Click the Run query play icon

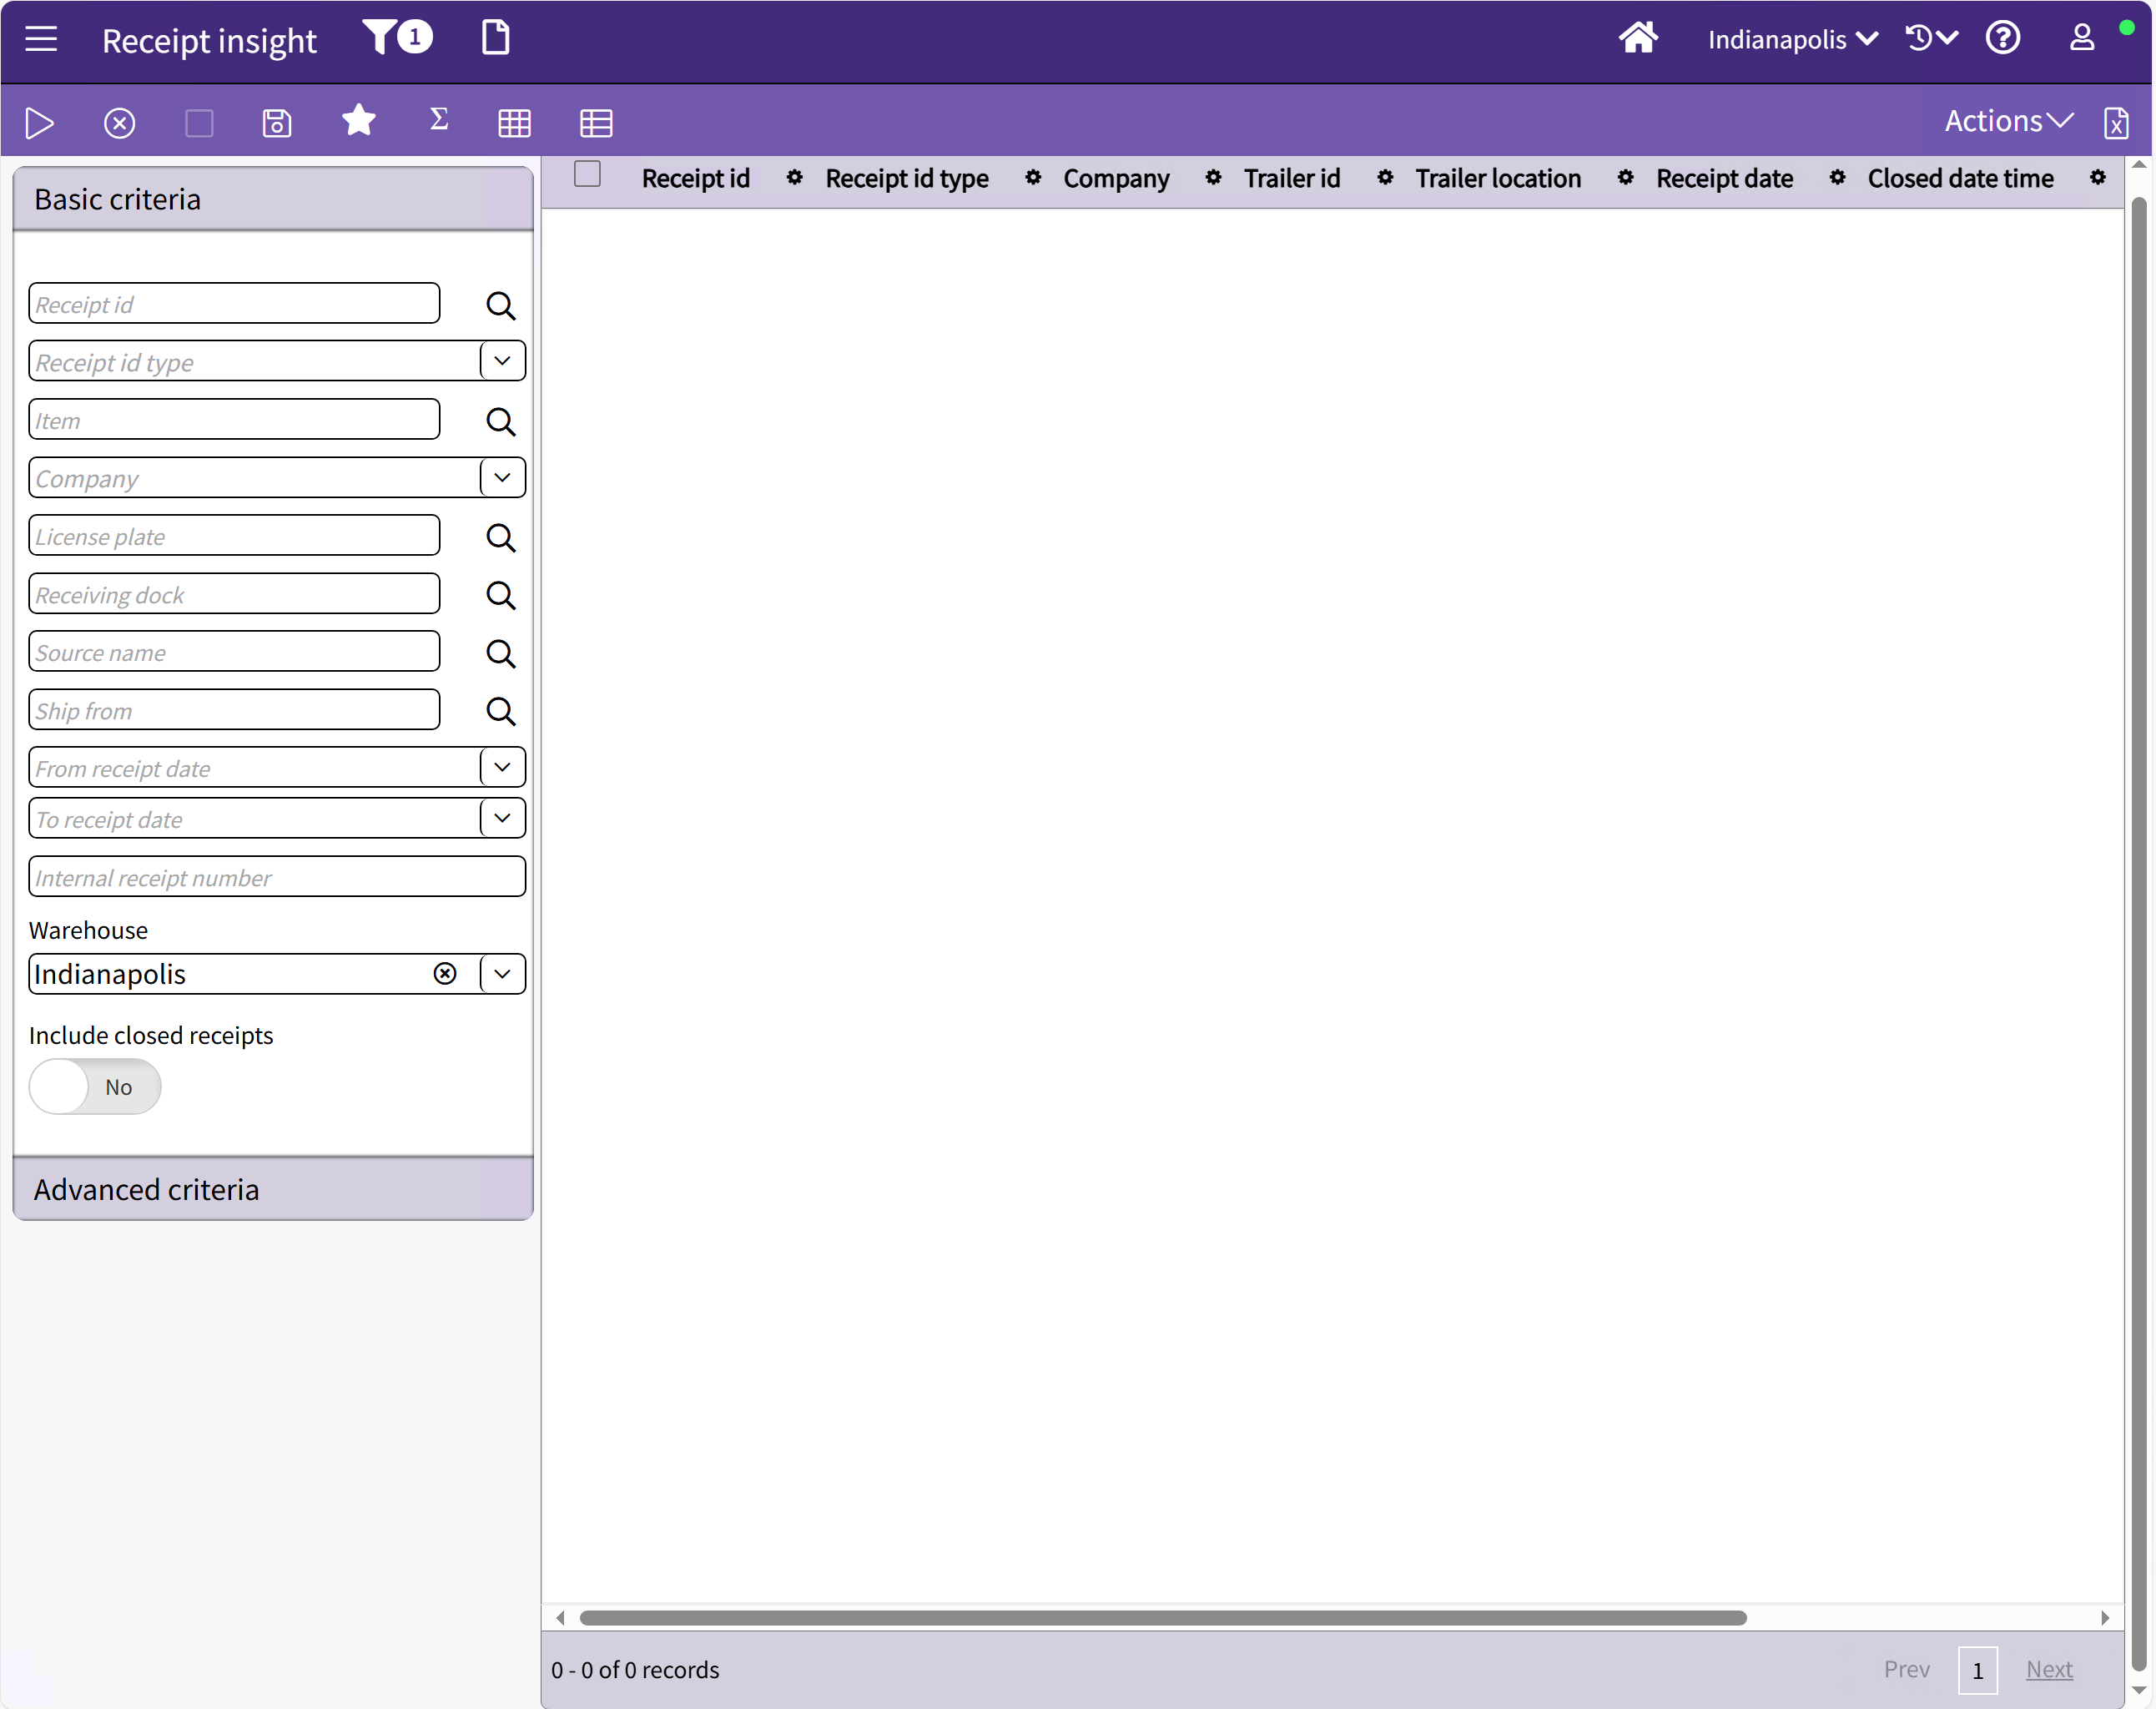[39, 123]
